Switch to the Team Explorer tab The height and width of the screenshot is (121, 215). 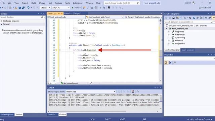click(187, 50)
